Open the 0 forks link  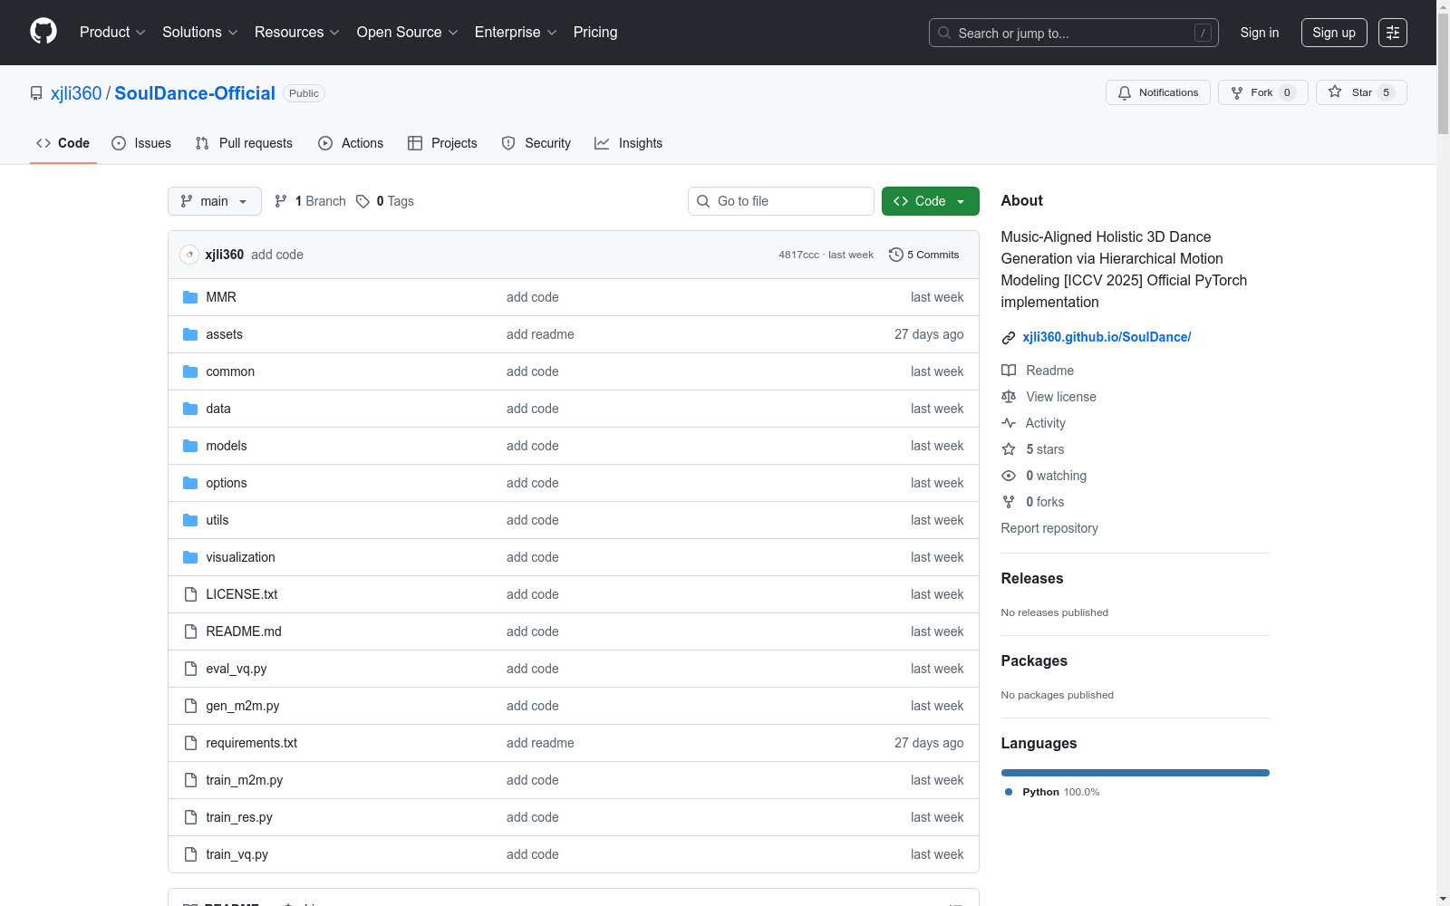(x=1033, y=502)
